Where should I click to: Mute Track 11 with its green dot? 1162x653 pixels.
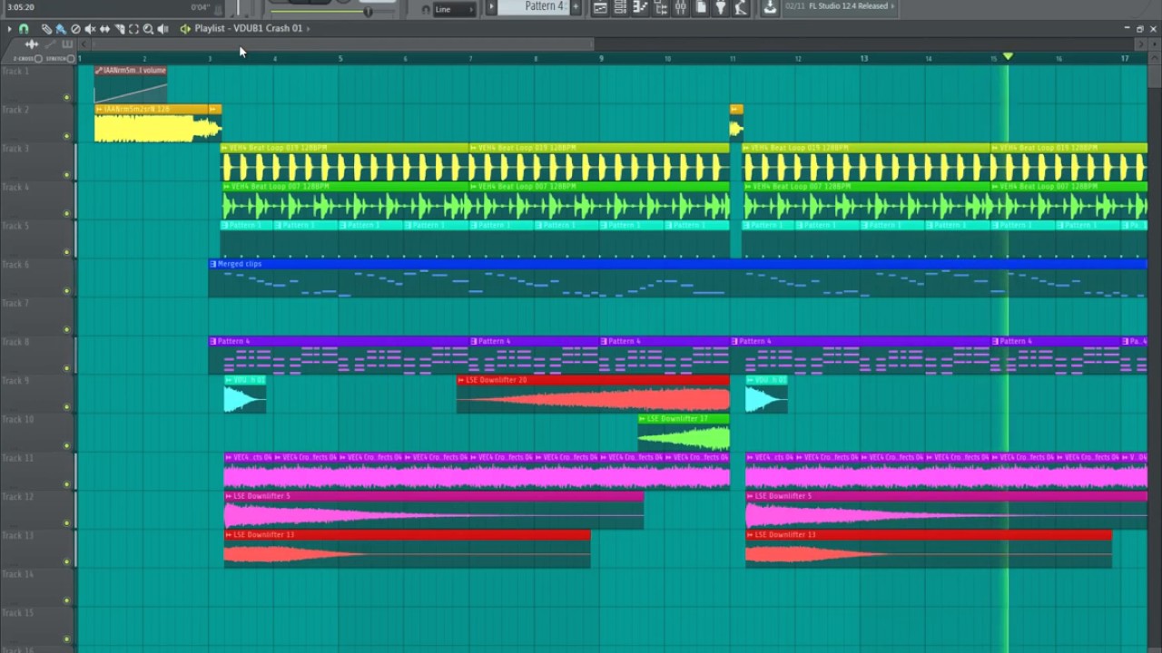(66, 484)
